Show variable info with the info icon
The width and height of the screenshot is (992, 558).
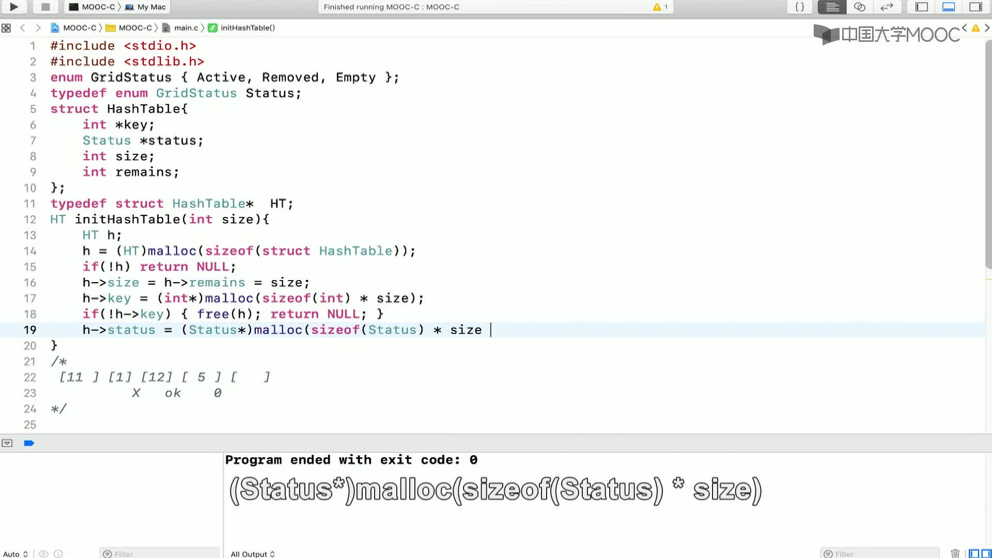(x=58, y=554)
